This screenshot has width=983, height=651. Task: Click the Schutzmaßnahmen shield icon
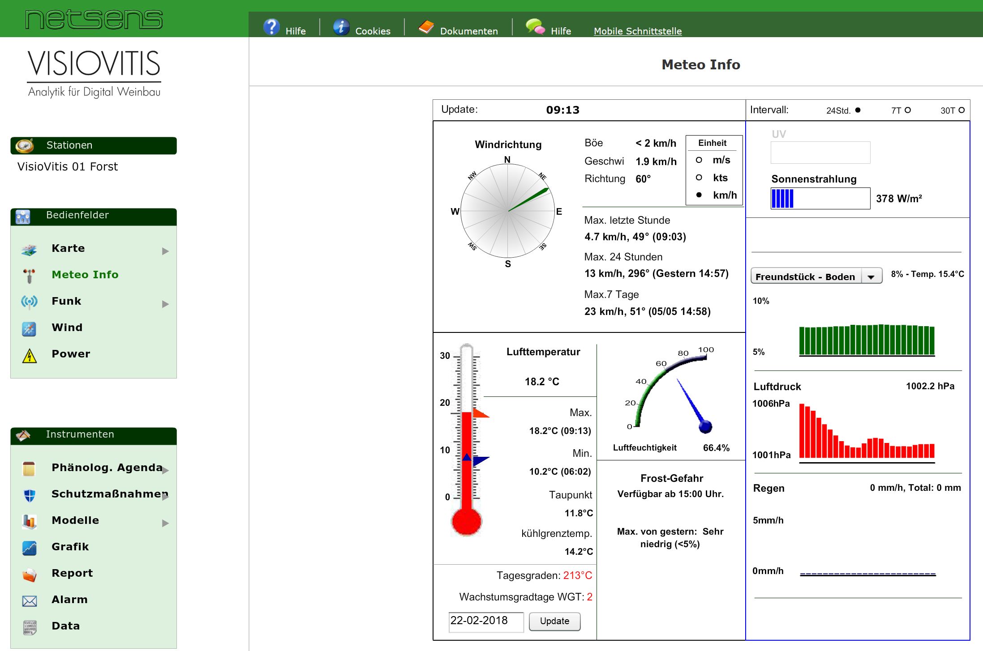pyautogui.click(x=29, y=495)
